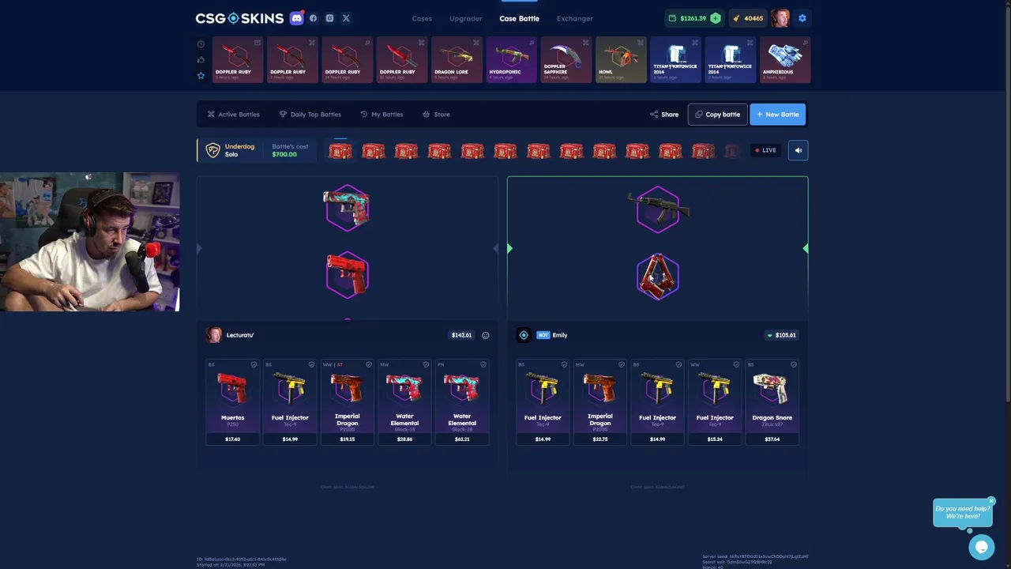
Task: Click the red hand wraps in Emily's spinner
Action: click(658, 277)
